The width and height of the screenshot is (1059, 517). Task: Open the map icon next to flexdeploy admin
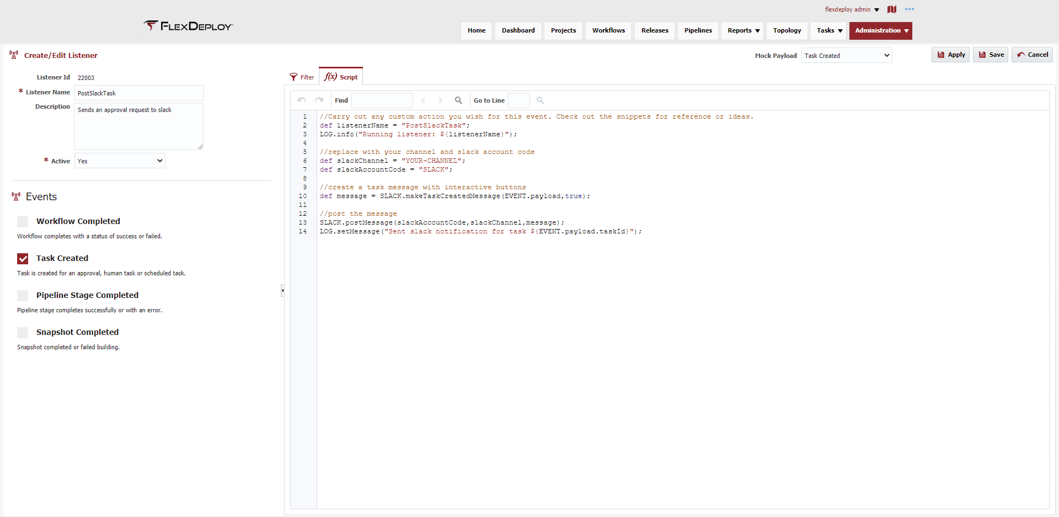892,9
